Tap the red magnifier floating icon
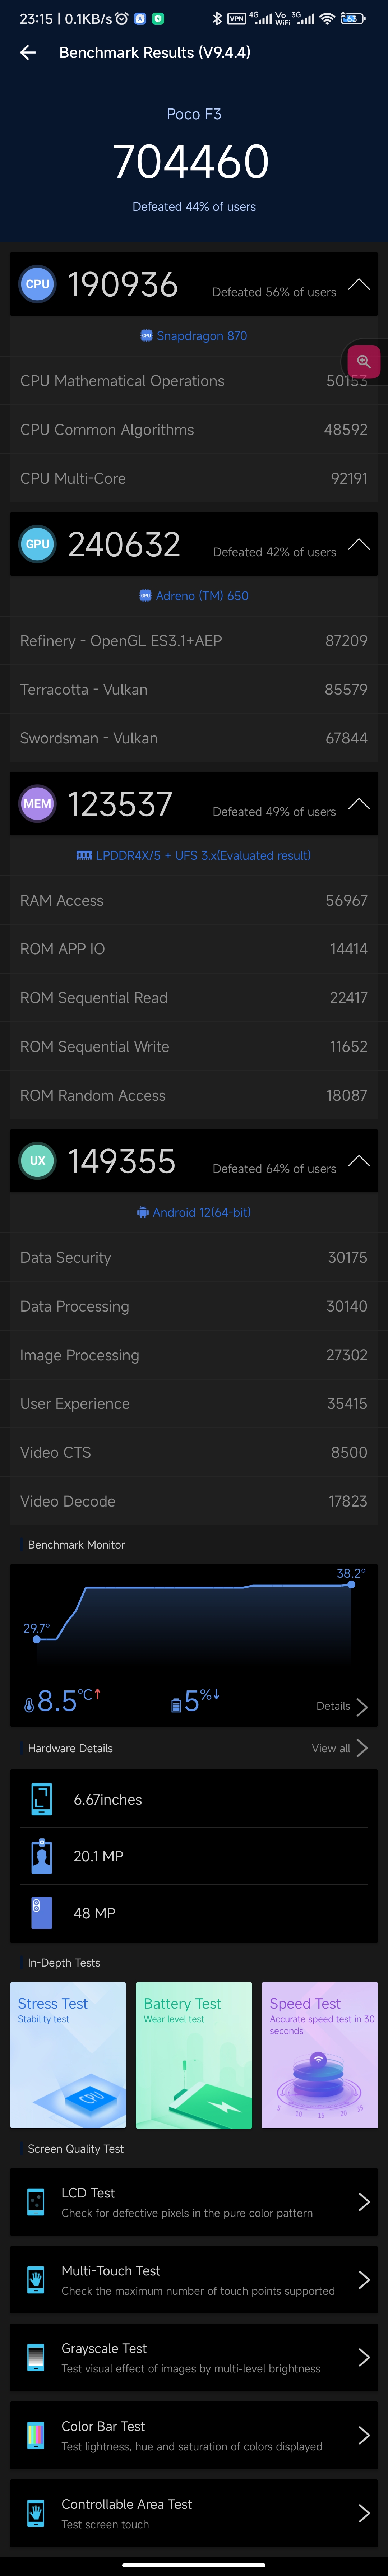The width and height of the screenshot is (388, 2576). click(x=364, y=361)
